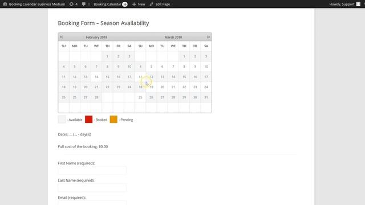
Task: Focus the Email input field
Action: [92, 203]
